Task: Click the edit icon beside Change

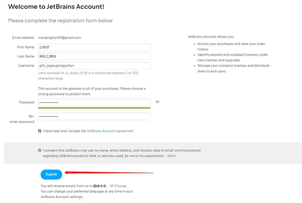Action: [x=111, y=186]
